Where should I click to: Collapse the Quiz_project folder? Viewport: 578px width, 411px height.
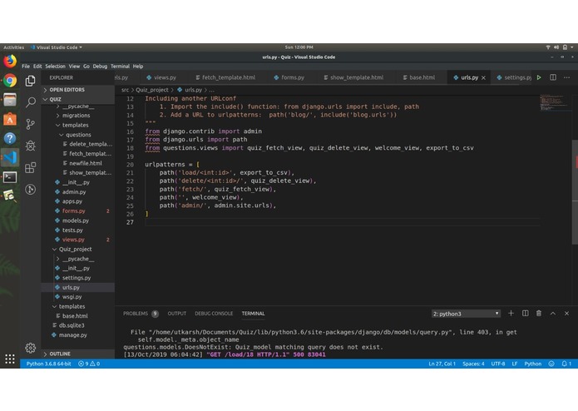pos(75,250)
